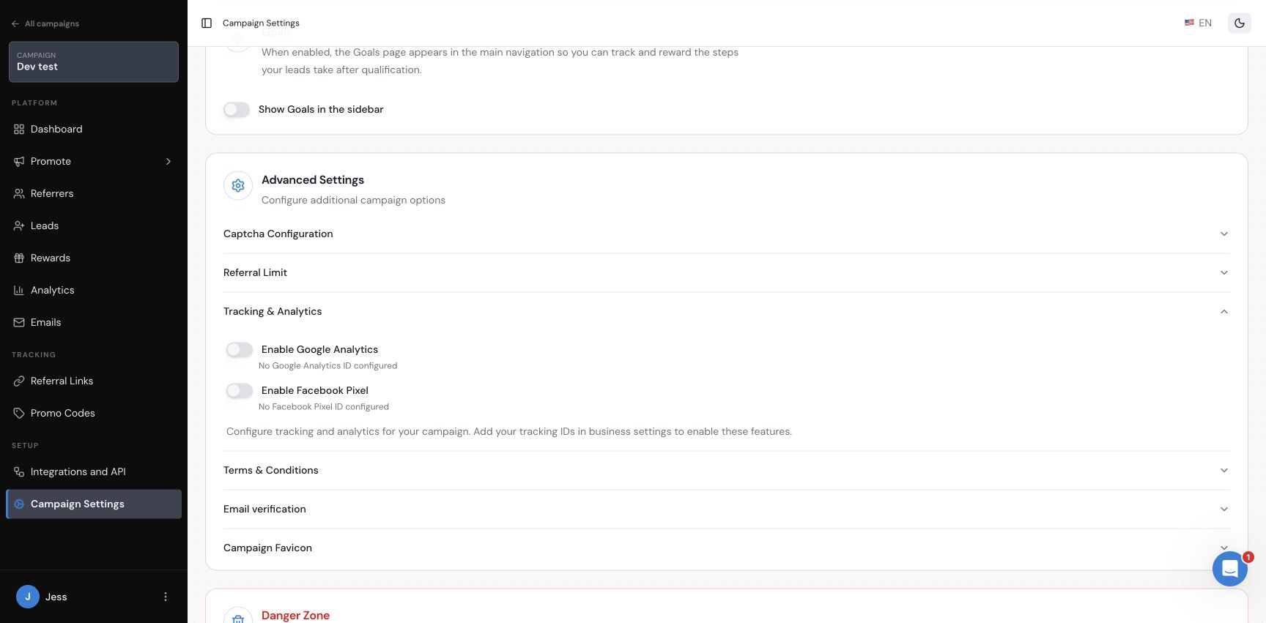1266x623 pixels.
Task: Click 'No Facebook Pixel ID configured' text
Action: (x=324, y=406)
